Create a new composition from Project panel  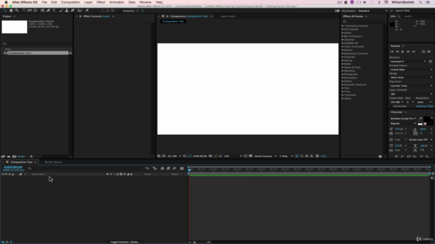pos(14,157)
